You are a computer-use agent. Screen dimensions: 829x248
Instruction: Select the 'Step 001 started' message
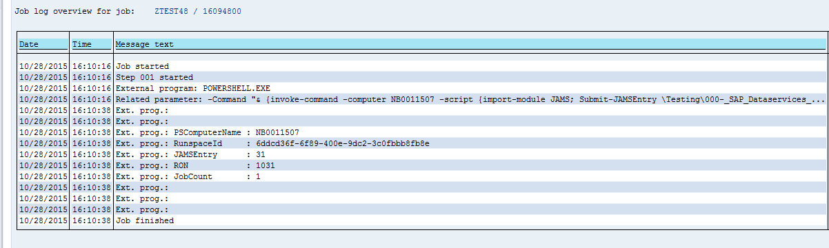click(154, 77)
